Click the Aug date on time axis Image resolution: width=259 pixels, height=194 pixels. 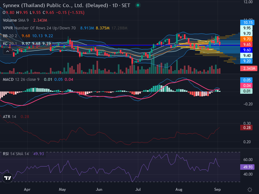click(179, 189)
